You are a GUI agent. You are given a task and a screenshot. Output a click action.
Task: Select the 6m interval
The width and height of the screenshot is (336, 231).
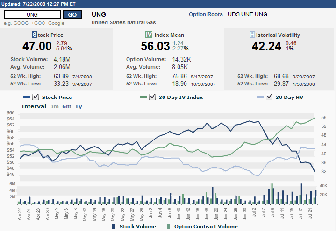tap(67, 106)
